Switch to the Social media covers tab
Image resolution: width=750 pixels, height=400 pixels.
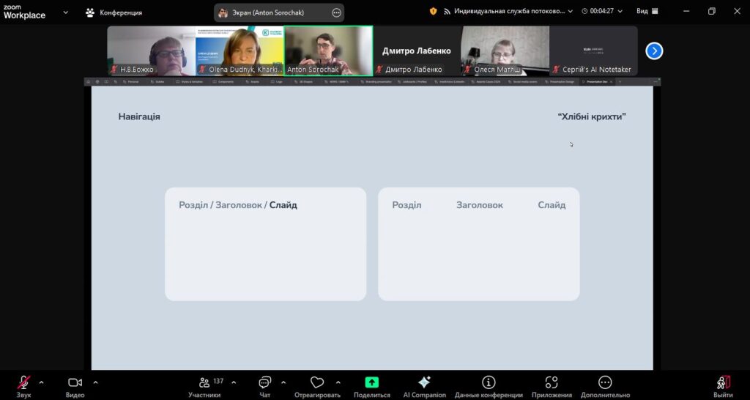point(524,82)
